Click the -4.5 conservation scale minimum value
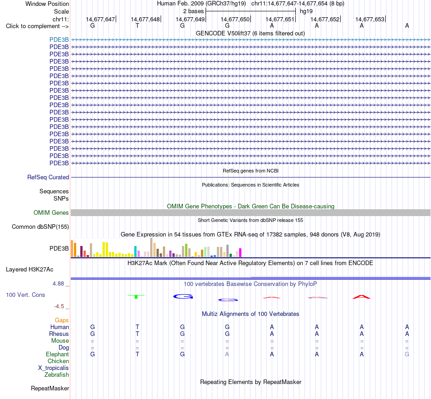This screenshot has width=431, height=399. point(59,306)
